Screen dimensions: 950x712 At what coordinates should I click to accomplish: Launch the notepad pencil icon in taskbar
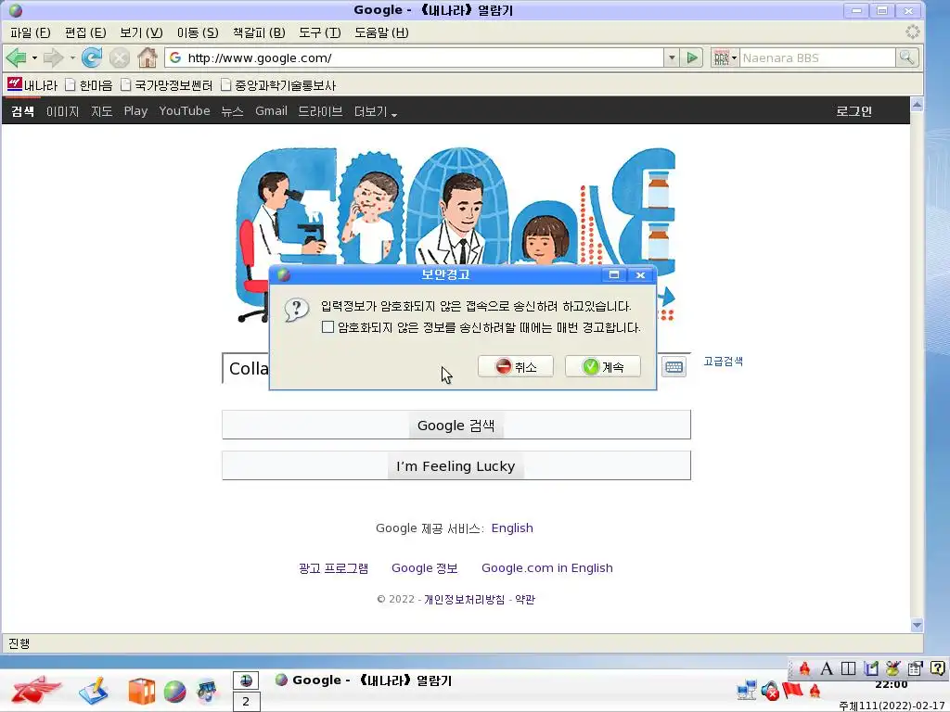(94, 691)
